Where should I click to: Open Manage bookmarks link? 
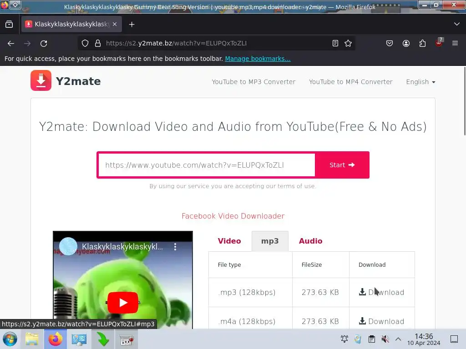pyautogui.click(x=258, y=59)
